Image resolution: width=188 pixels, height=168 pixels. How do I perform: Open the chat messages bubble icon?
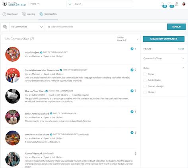[x=169, y=4]
